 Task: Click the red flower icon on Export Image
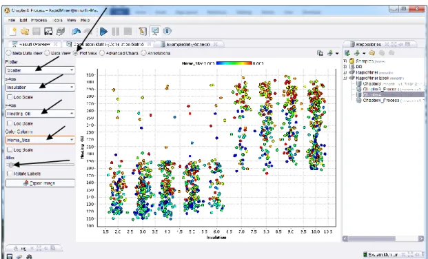[26, 183]
